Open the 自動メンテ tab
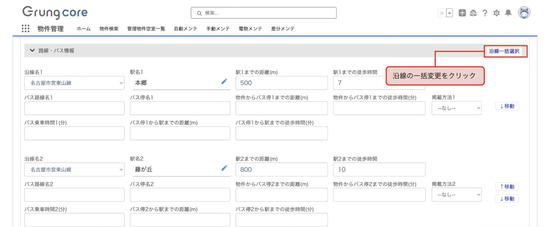Image resolution: width=551 pixels, height=227 pixels. click(185, 29)
